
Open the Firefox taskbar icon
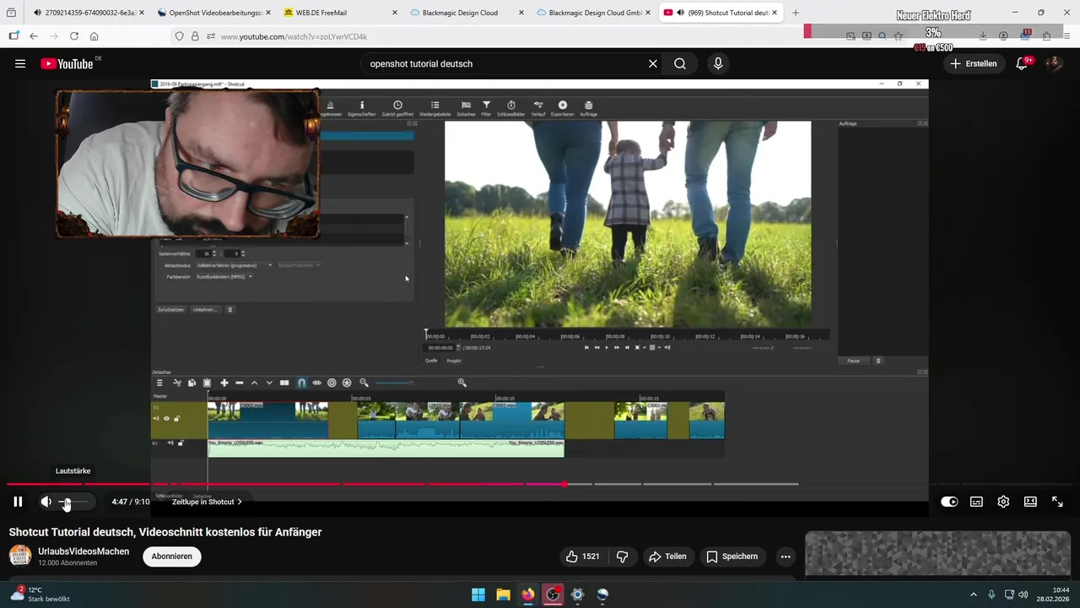pyautogui.click(x=528, y=594)
